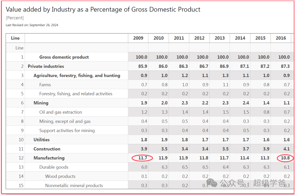295x195 pixels.
Task: Click the circled 11.7 Manufacturing value
Action: coord(142,158)
